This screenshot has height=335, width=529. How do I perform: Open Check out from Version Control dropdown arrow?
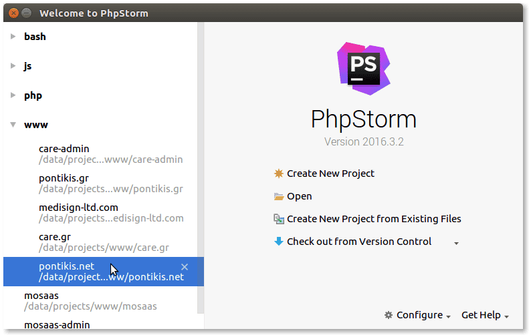456,243
